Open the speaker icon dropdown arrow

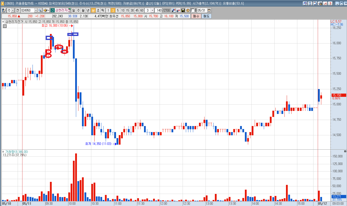click(x=49, y=10)
